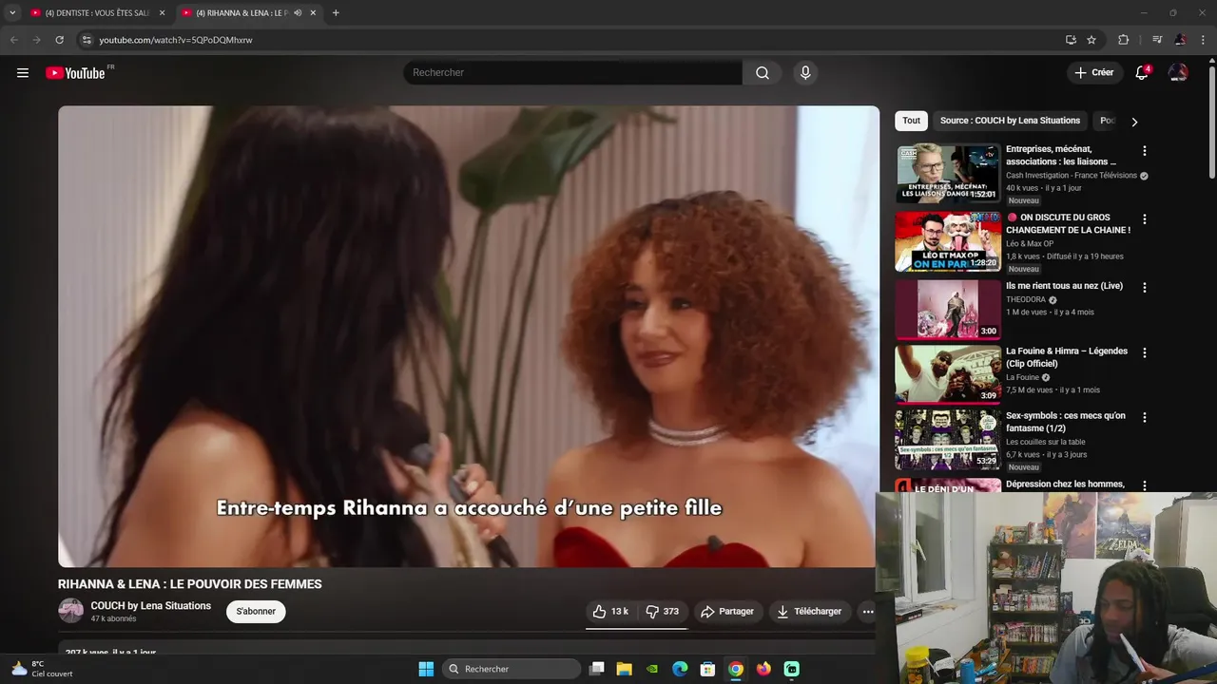Open the weather widget Ciel couvert

[41, 669]
